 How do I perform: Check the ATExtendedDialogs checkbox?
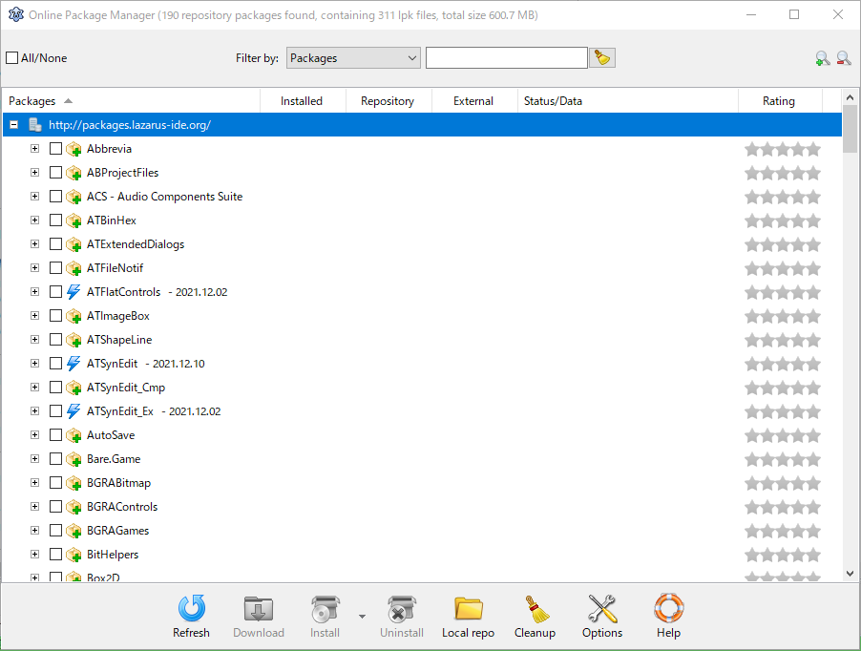[x=55, y=243]
